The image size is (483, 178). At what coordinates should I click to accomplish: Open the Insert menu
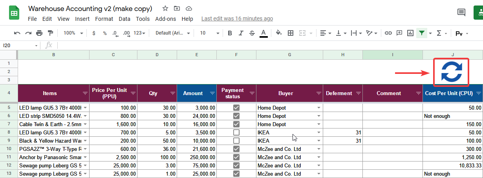[x=82, y=18]
